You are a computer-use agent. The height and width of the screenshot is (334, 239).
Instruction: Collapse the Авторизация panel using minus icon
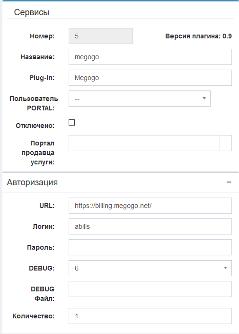tap(229, 182)
